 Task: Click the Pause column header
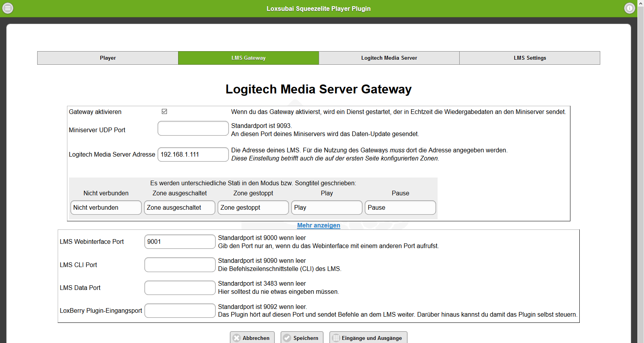[x=400, y=193]
